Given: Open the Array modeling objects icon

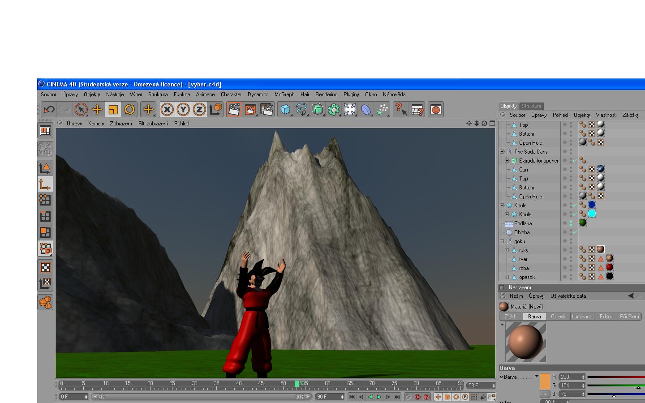Looking at the screenshot, I should point(334,109).
